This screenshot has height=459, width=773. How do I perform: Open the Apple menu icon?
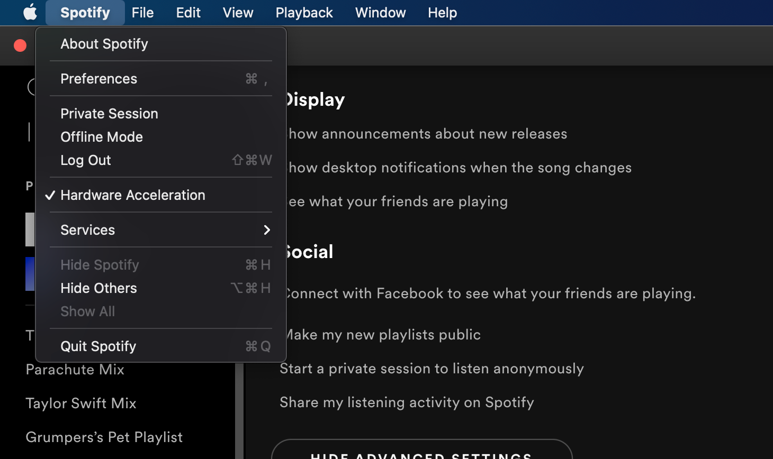pos(30,12)
